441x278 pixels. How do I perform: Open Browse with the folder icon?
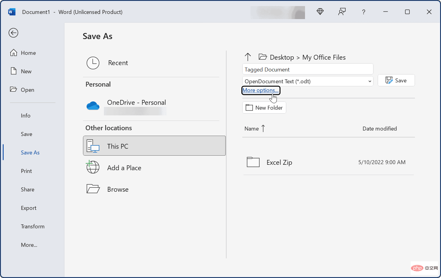(93, 189)
